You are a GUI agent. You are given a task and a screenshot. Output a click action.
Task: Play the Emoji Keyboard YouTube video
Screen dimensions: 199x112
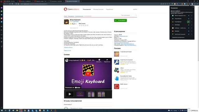(x=88, y=74)
